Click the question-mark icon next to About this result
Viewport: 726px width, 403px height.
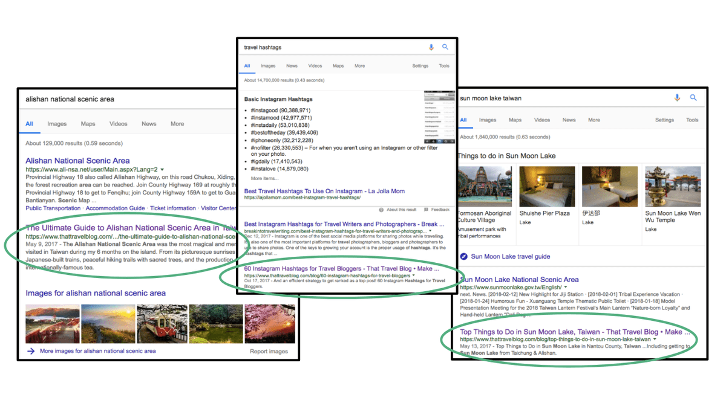381,210
